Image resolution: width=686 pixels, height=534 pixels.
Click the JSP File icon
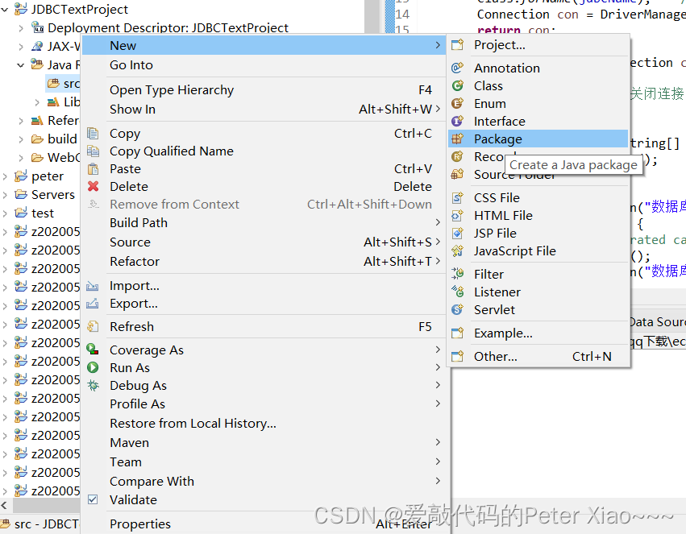click(457, 234)
